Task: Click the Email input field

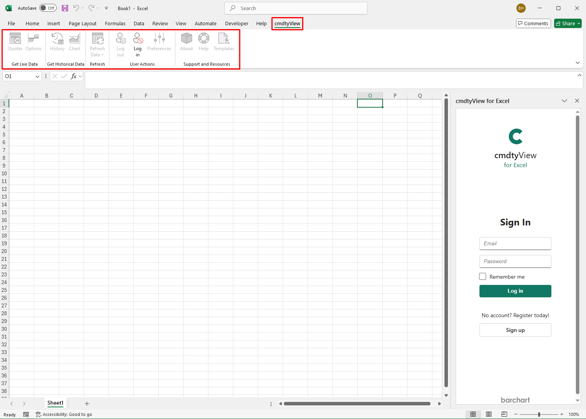Action: pos(515,243)
